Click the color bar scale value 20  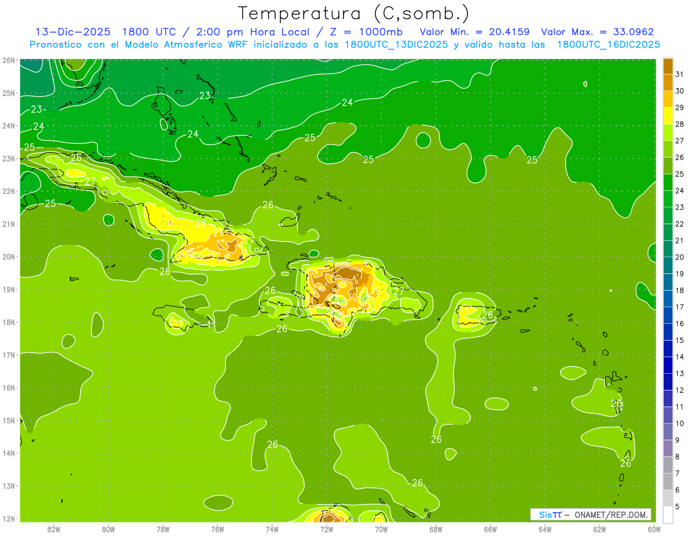click(679, 257)
